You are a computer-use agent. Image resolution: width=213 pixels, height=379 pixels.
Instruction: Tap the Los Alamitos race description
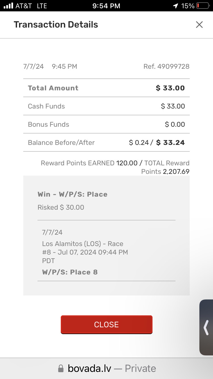(x=85, y=252)
